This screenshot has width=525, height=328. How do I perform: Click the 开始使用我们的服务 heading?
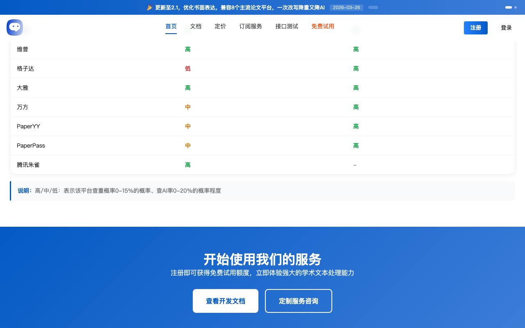262,260
